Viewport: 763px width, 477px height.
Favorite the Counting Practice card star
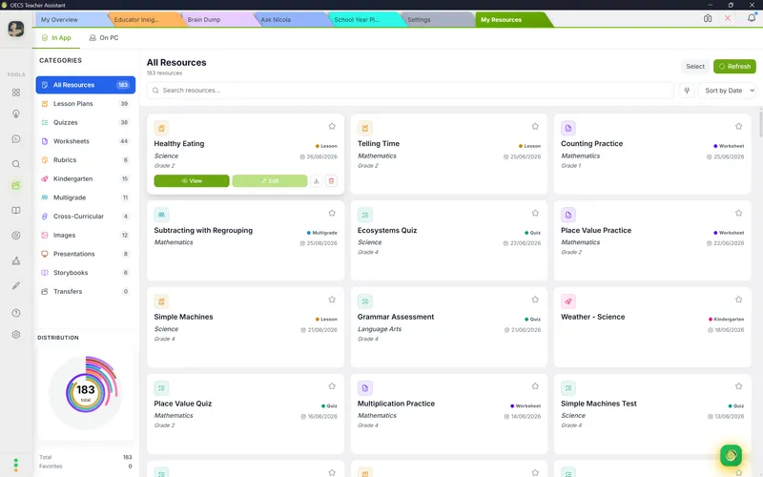click(x=738, y=127)
